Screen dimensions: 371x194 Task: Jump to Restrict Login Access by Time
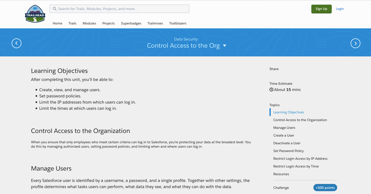pos(296,166)
